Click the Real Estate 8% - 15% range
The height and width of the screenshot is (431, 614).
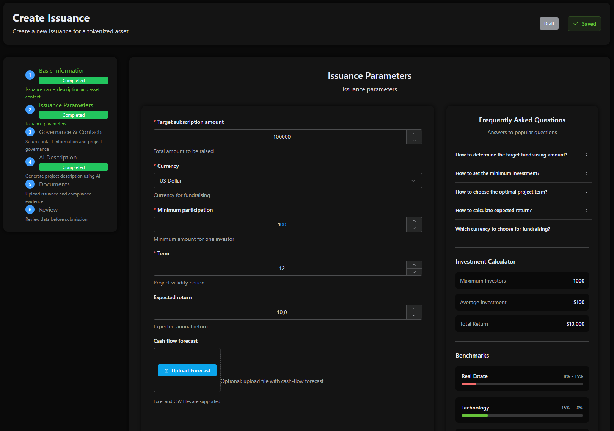[x=573, y=376]
